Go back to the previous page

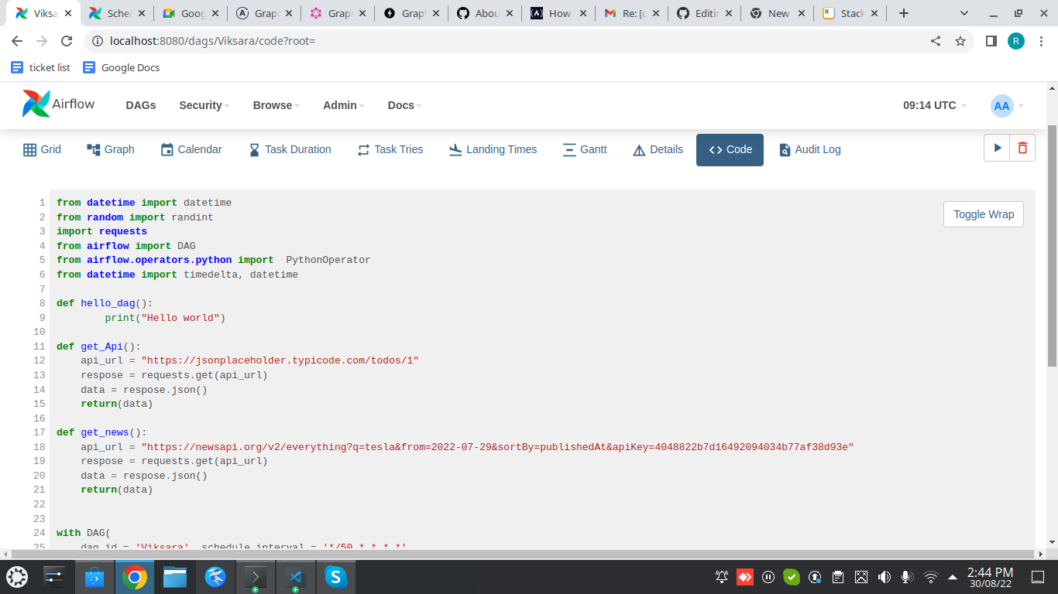pyautogui.click(x=17, y=41)
